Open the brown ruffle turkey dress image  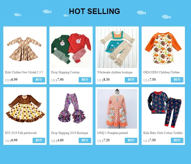click(25, 109)
